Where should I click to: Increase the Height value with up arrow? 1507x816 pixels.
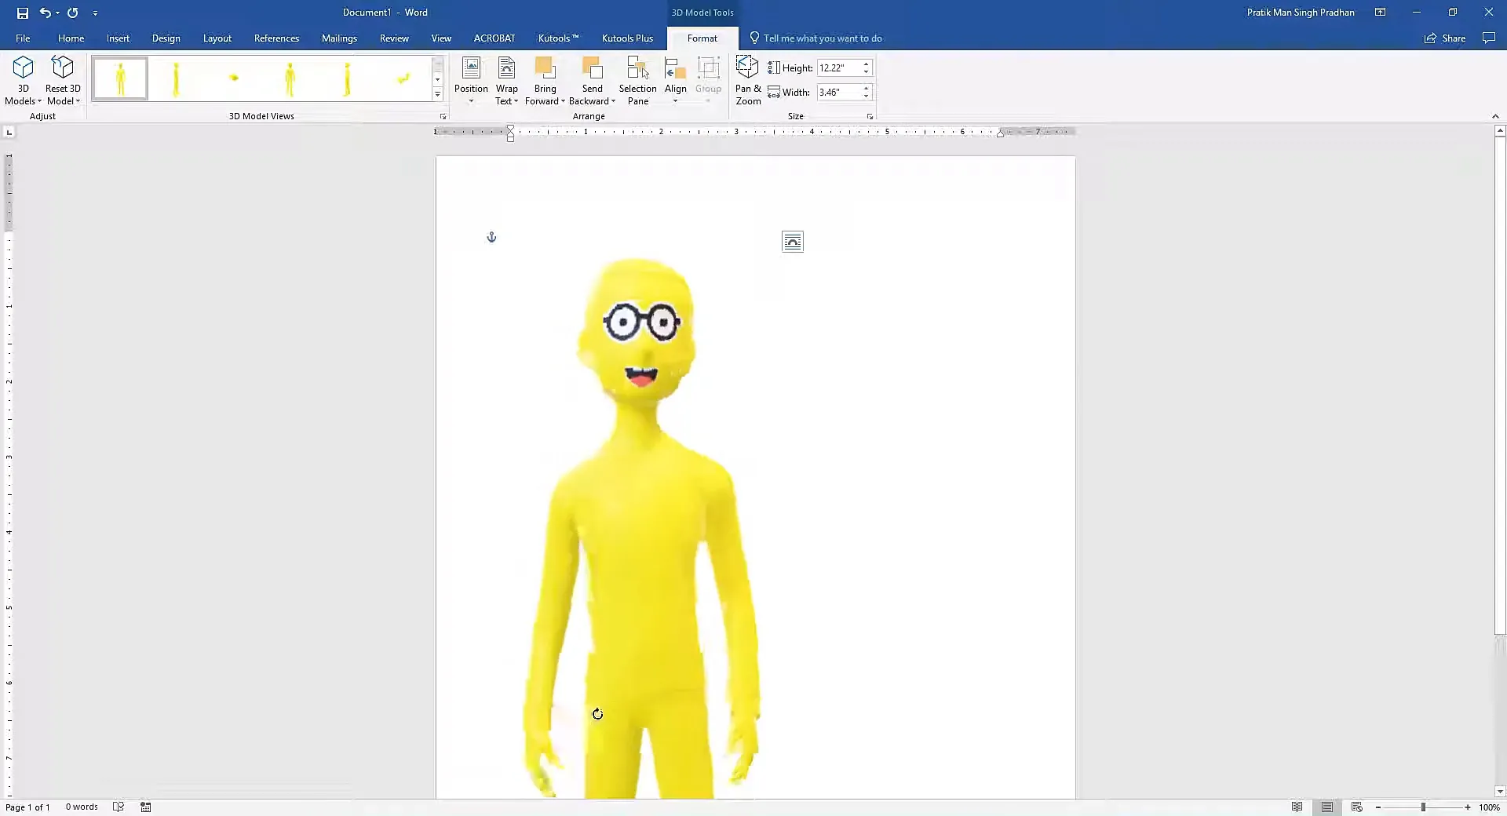point(867,64)
